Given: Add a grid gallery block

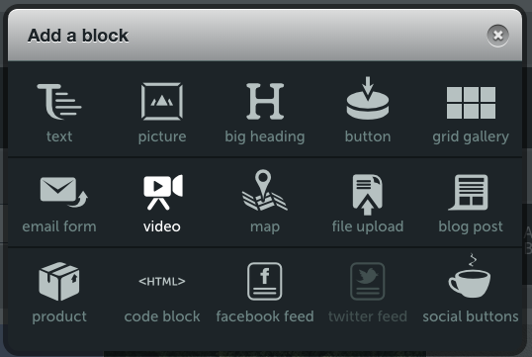Looking at the screenshot, I should click(x=471, y=103).
